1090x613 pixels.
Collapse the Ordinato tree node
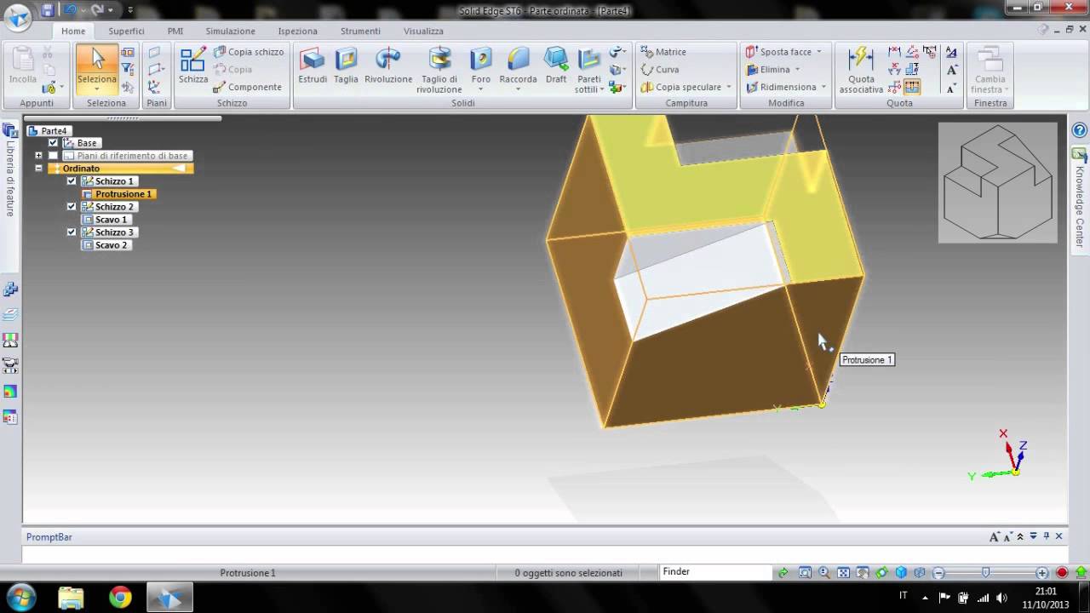click(38, 169)
